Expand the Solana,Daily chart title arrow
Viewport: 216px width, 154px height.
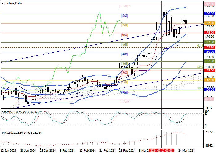pyautogui.click(x=3, y=3)
